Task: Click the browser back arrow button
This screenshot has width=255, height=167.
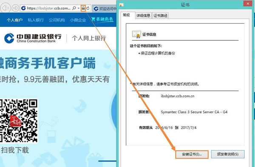Action: 6,8
